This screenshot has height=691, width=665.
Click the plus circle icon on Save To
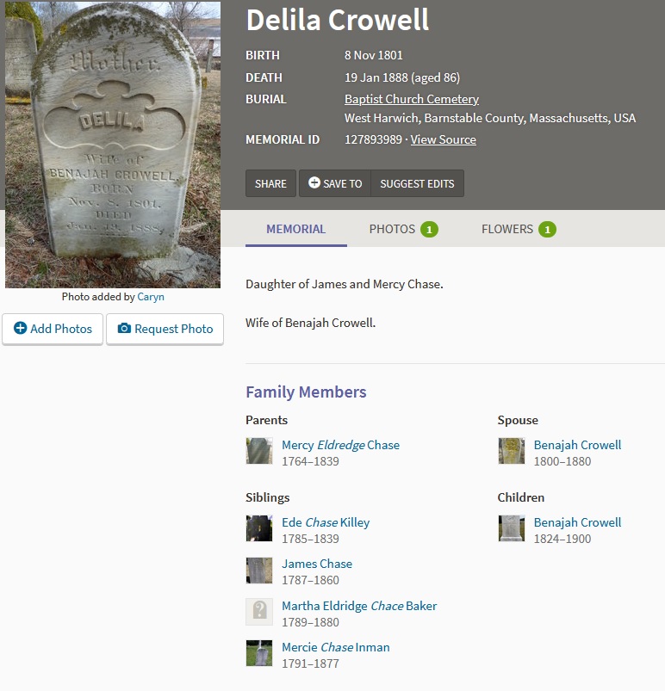(314, 182)
